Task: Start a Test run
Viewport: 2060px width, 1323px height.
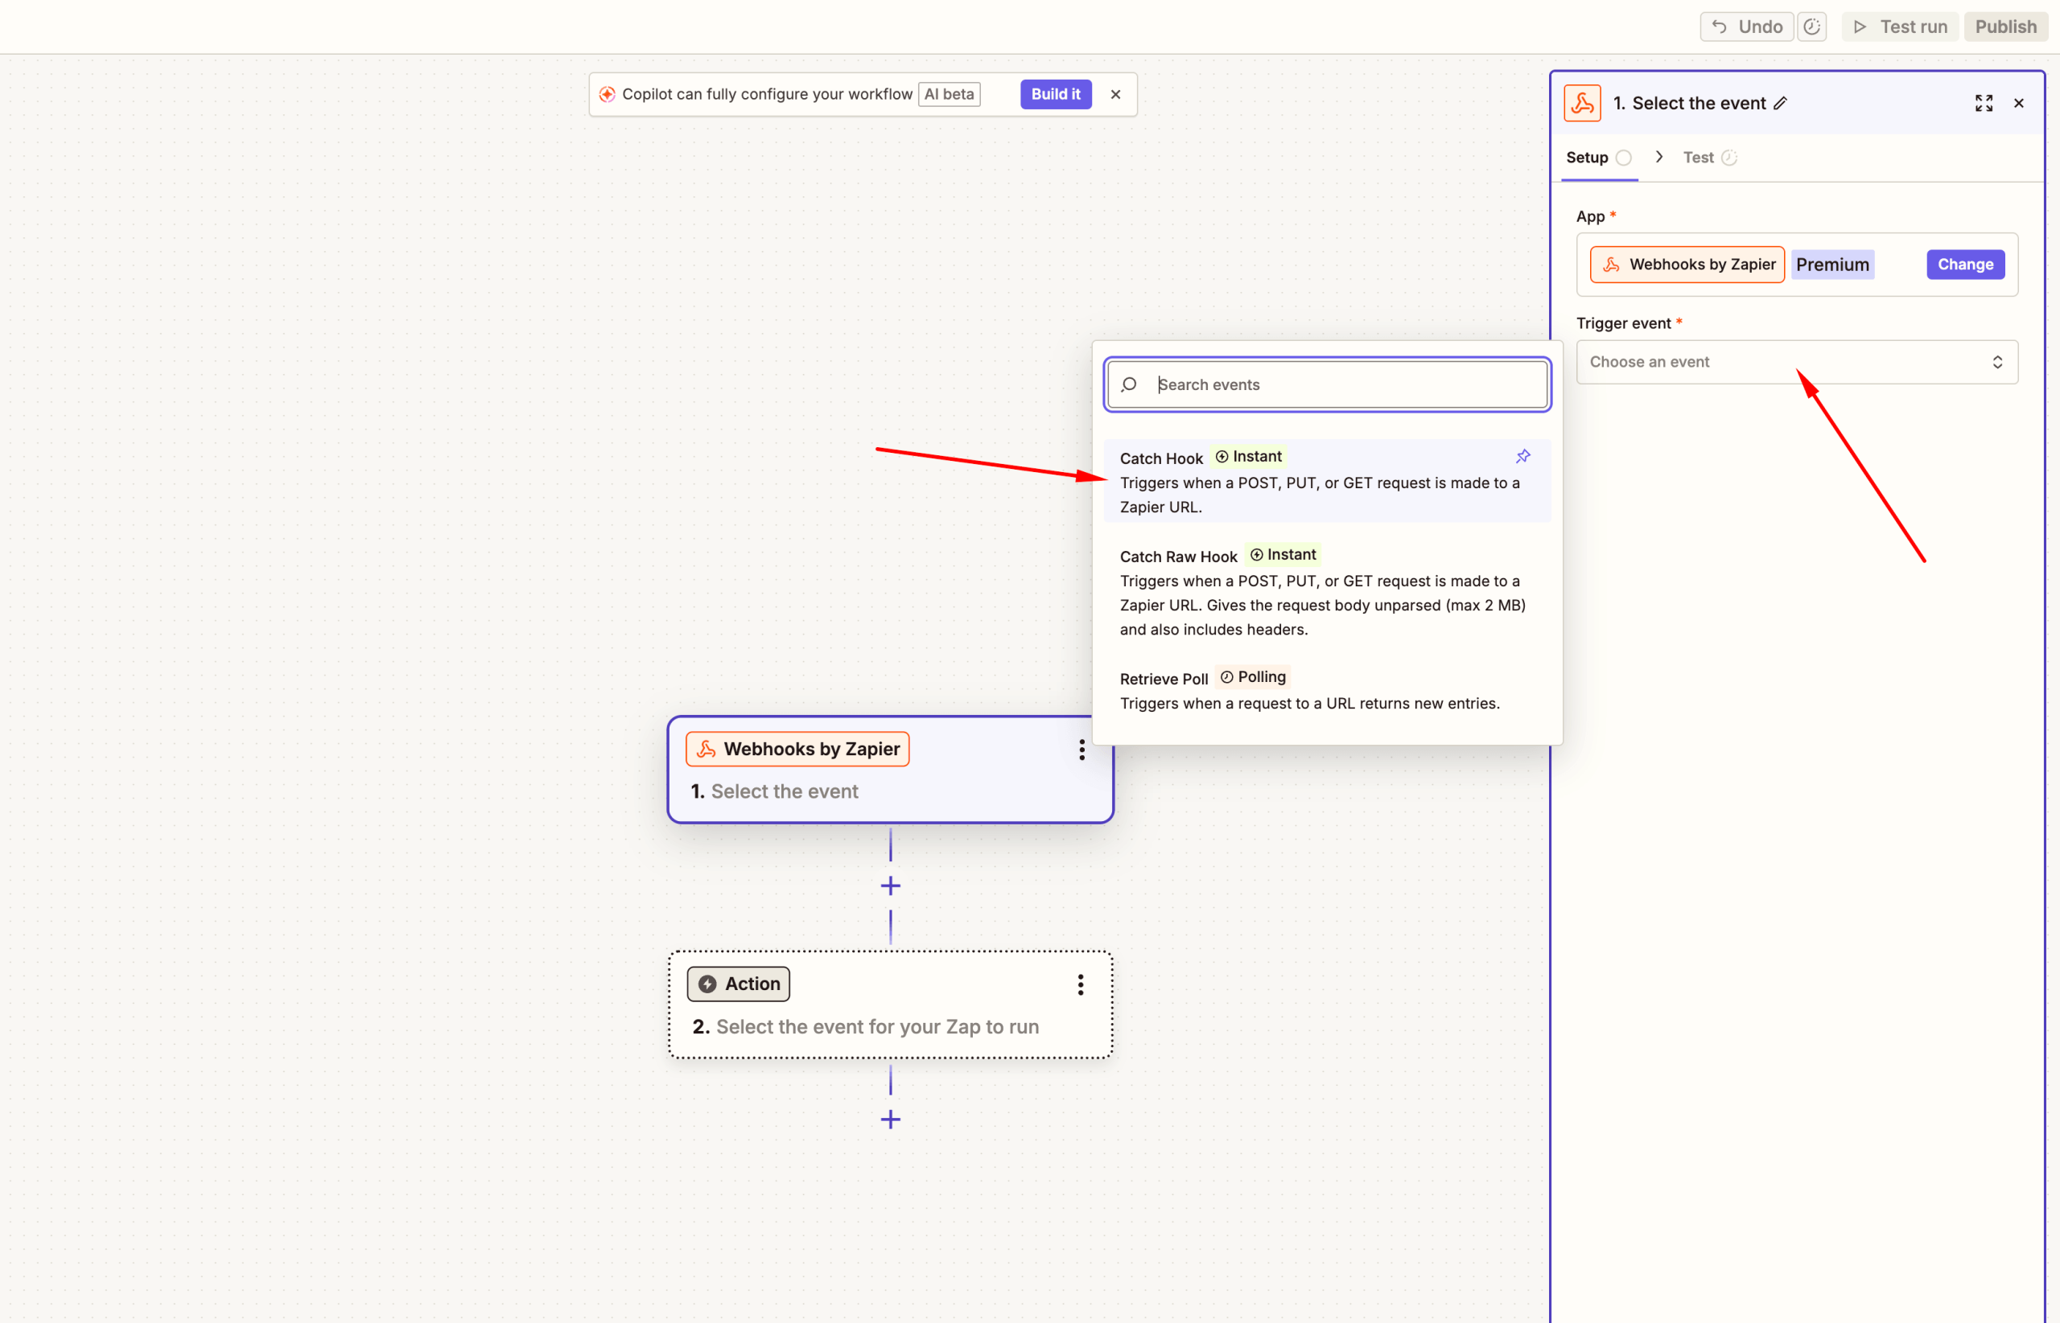Action: [1900, 27]
